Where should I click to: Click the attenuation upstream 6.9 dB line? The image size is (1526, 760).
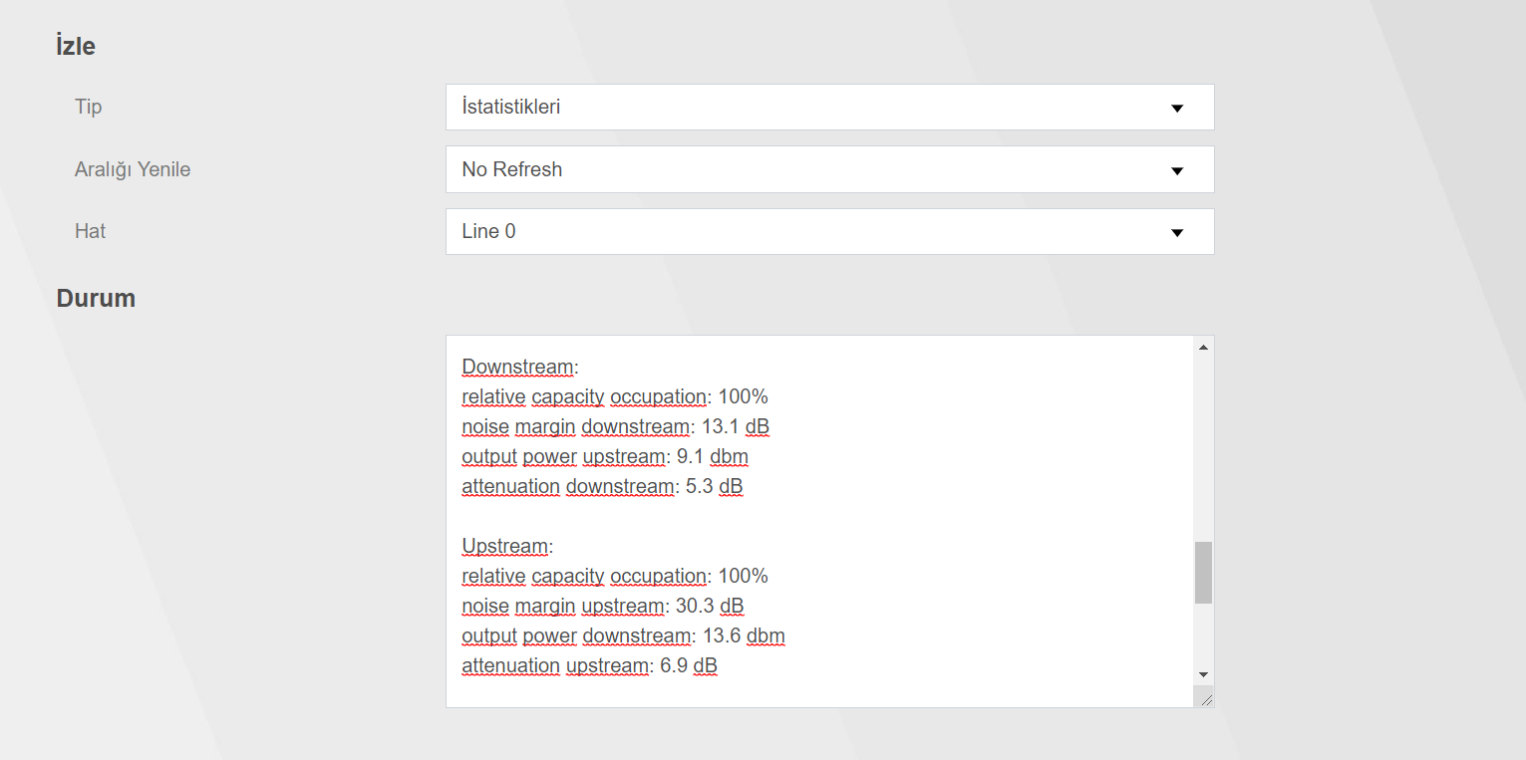tap(589, 665)
